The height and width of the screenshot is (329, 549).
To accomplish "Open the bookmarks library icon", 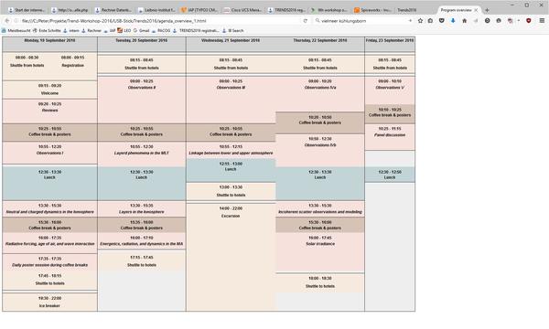I will point(430,21).
